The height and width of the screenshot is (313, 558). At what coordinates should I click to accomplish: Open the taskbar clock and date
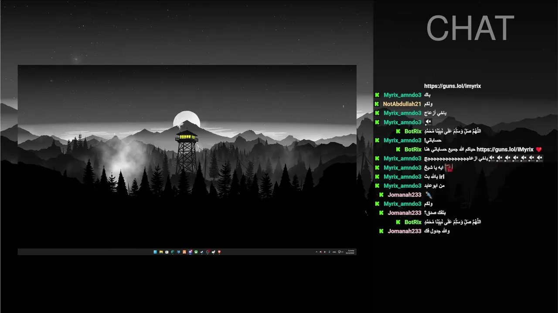pos(350,252)
